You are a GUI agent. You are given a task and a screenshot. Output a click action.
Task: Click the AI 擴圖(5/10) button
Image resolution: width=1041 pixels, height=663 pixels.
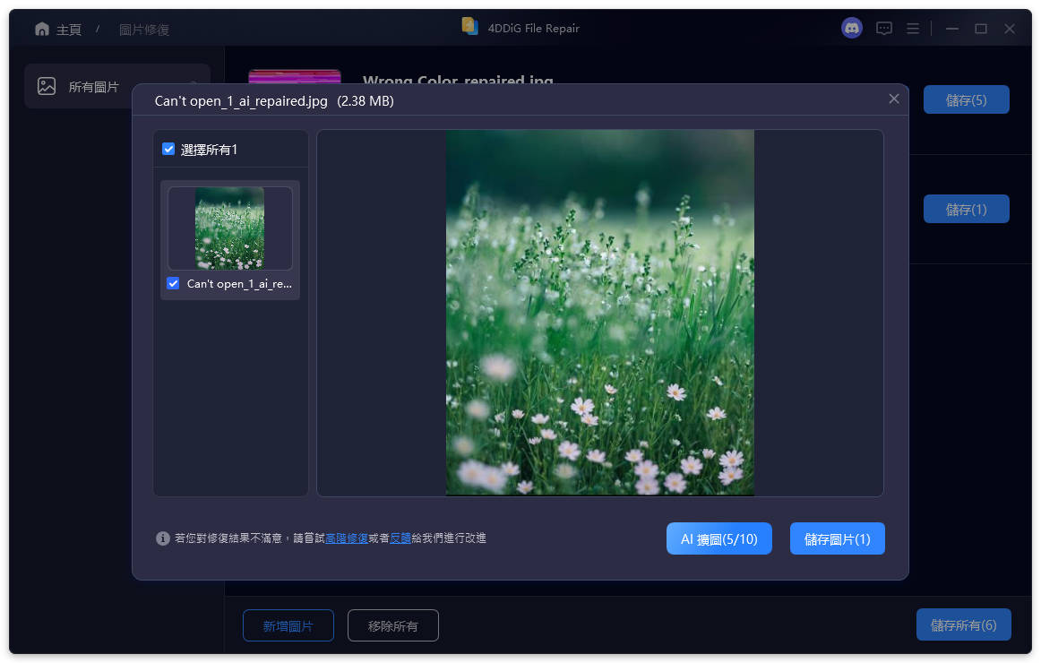point(718,538)
